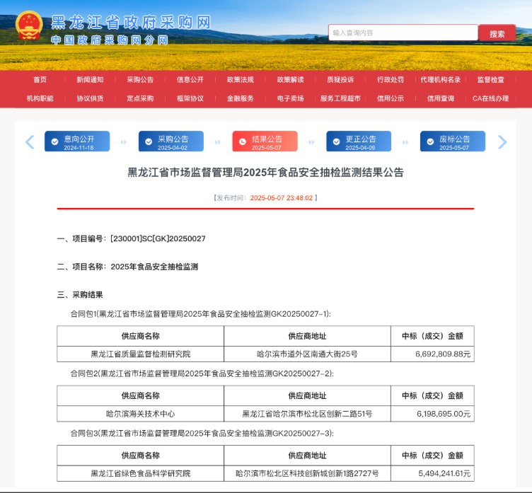
Task: Click supplier 哈尔滨海关技术中心
Action: (x=141, y=414)
